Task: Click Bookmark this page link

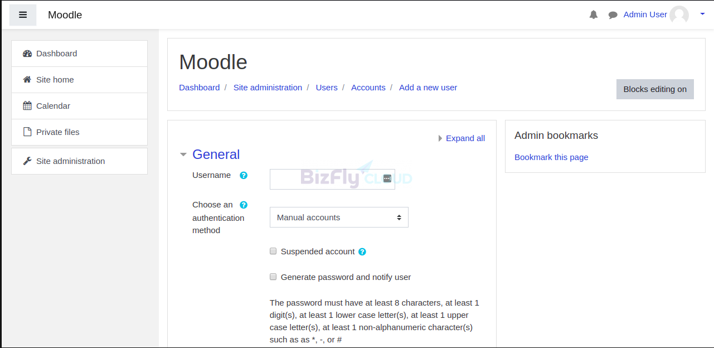Action: (x=551, y=157)
